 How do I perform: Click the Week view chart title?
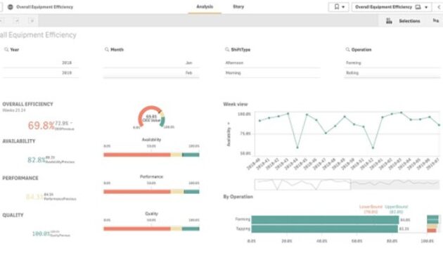point(236,104)
